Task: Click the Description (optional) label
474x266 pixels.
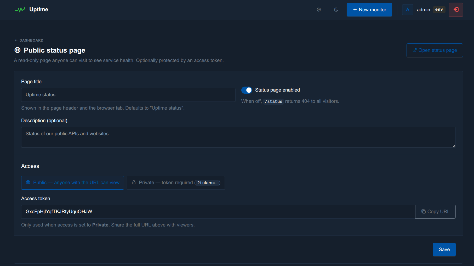Action: click(x=44, y=121)
